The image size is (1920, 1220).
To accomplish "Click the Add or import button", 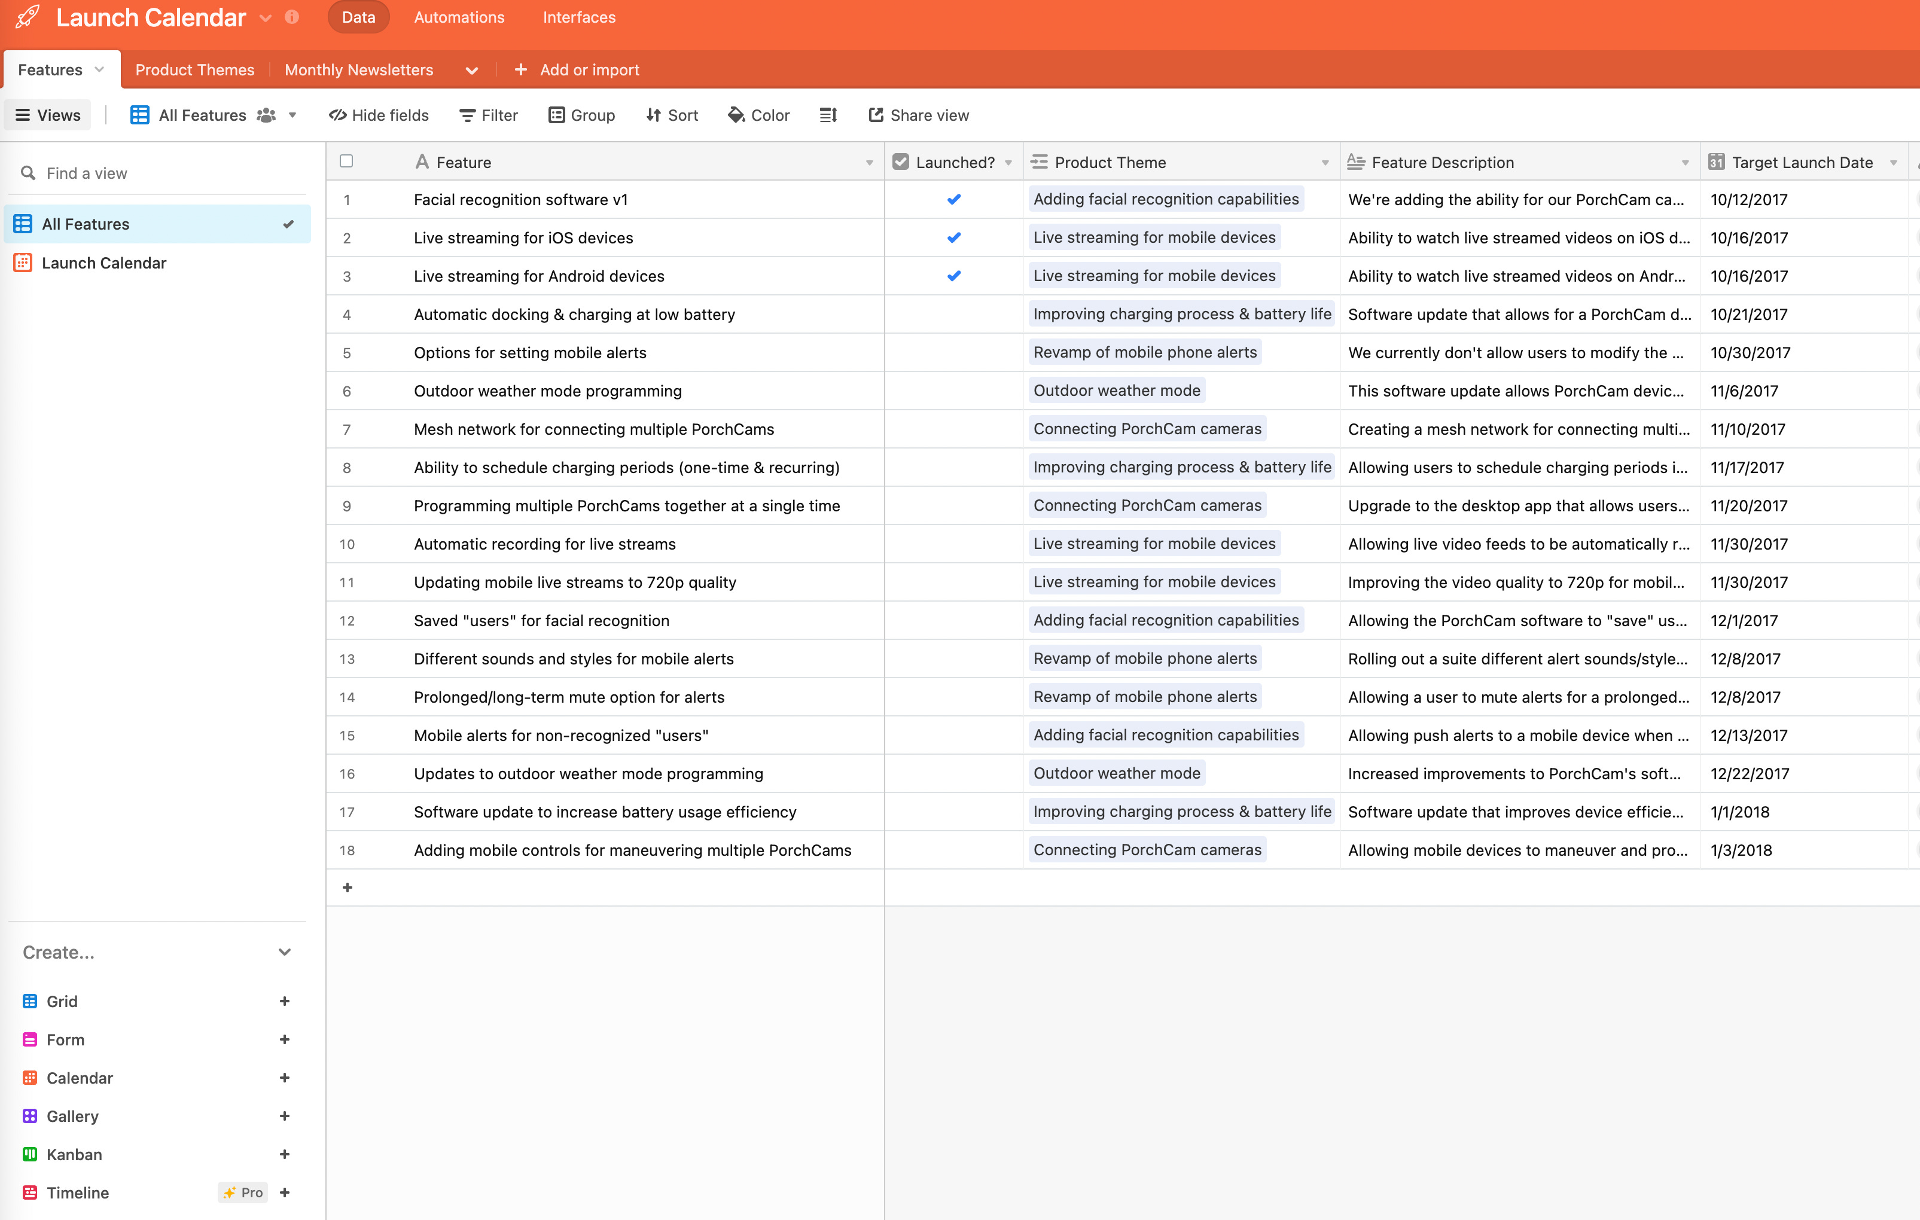I will tap(577, 69).
